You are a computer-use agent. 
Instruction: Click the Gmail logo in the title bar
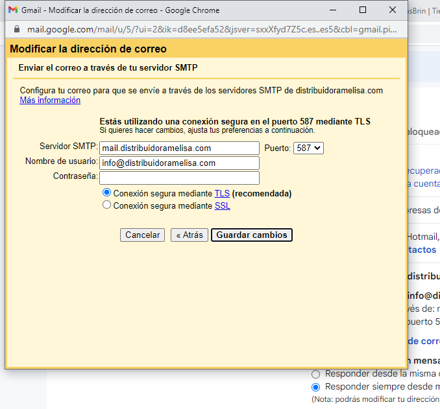(x=13, y=10)
